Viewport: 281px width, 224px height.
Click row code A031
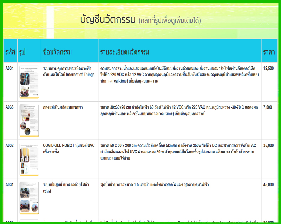click(x=9, y=184)
